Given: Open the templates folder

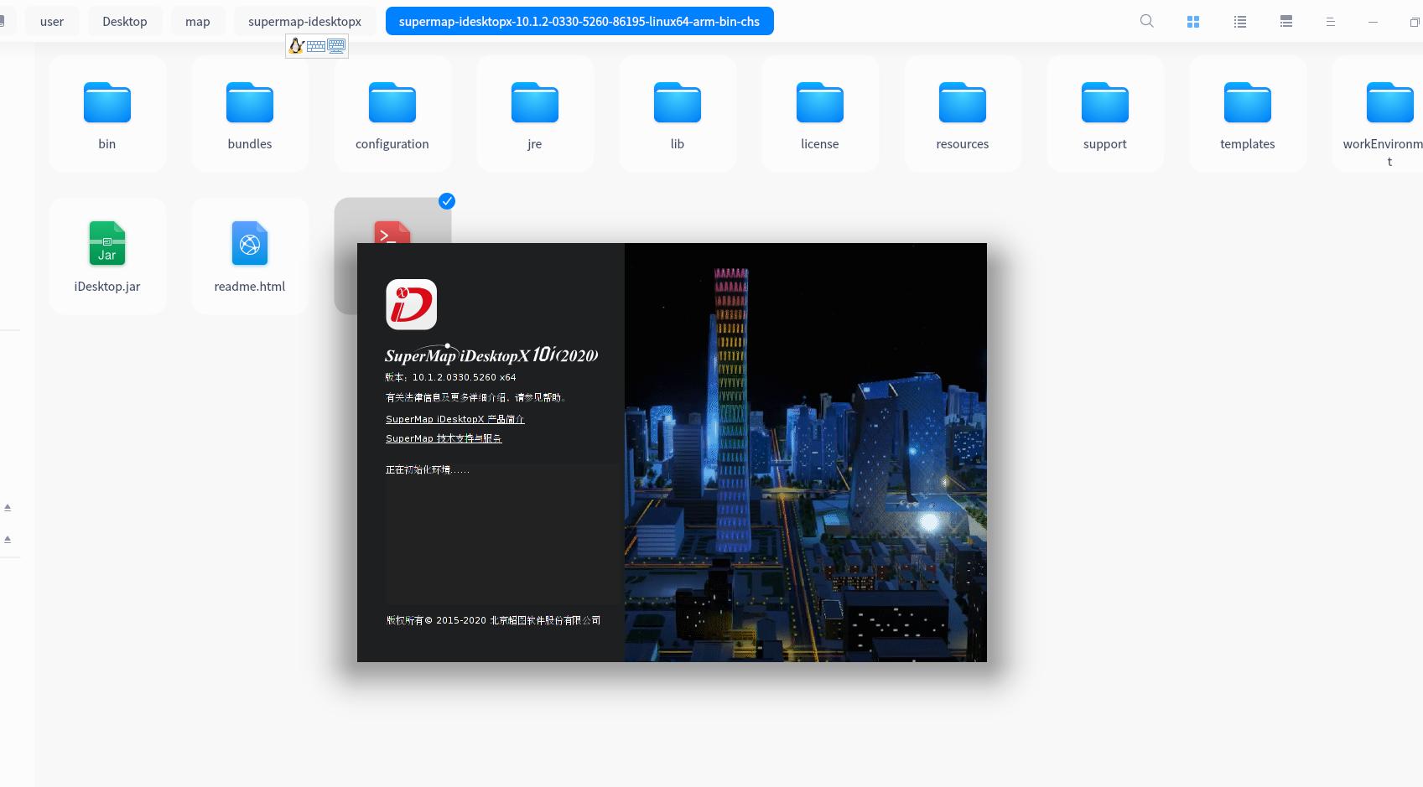Looking at the screenshot, I should click(x=1248, y=114).
